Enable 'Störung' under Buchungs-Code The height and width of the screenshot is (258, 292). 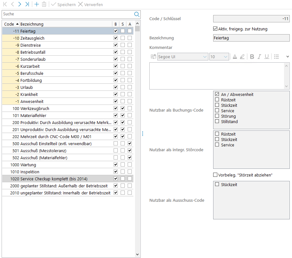pyautogui.click(x=217, y=116)
